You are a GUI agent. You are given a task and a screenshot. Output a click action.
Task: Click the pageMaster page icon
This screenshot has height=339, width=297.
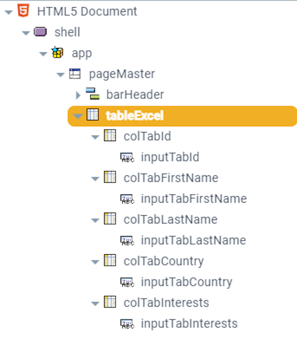[74, 74]
